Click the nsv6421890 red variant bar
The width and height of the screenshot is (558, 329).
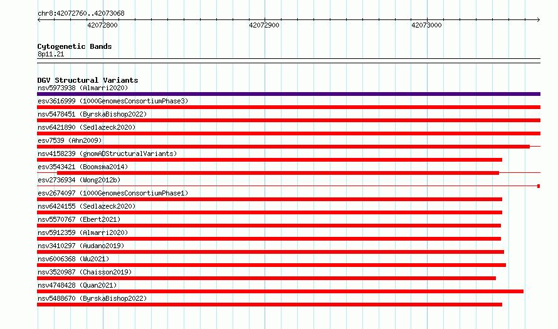pyautogui.click(x=288, y=133)
